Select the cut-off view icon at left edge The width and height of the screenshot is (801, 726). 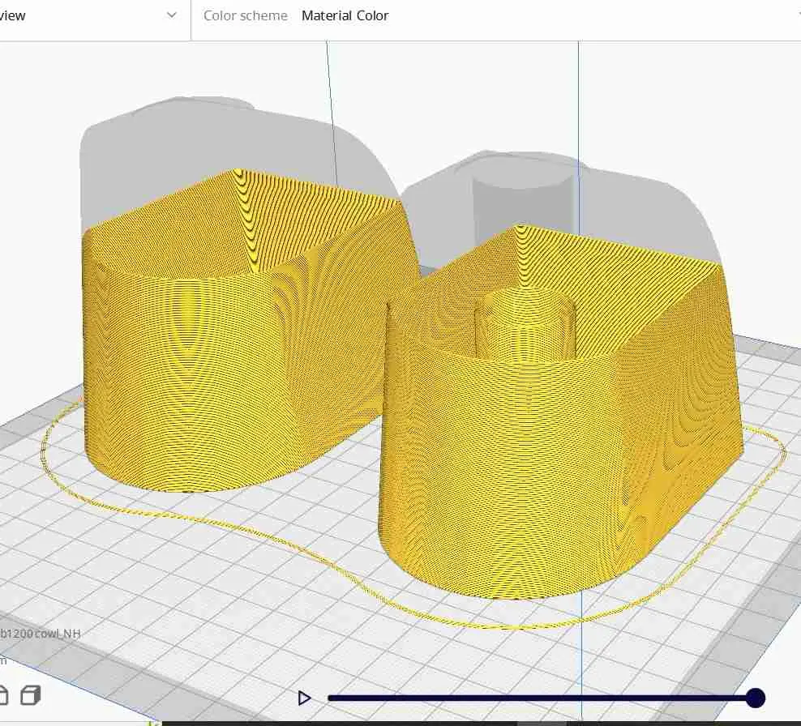(3, 694)
